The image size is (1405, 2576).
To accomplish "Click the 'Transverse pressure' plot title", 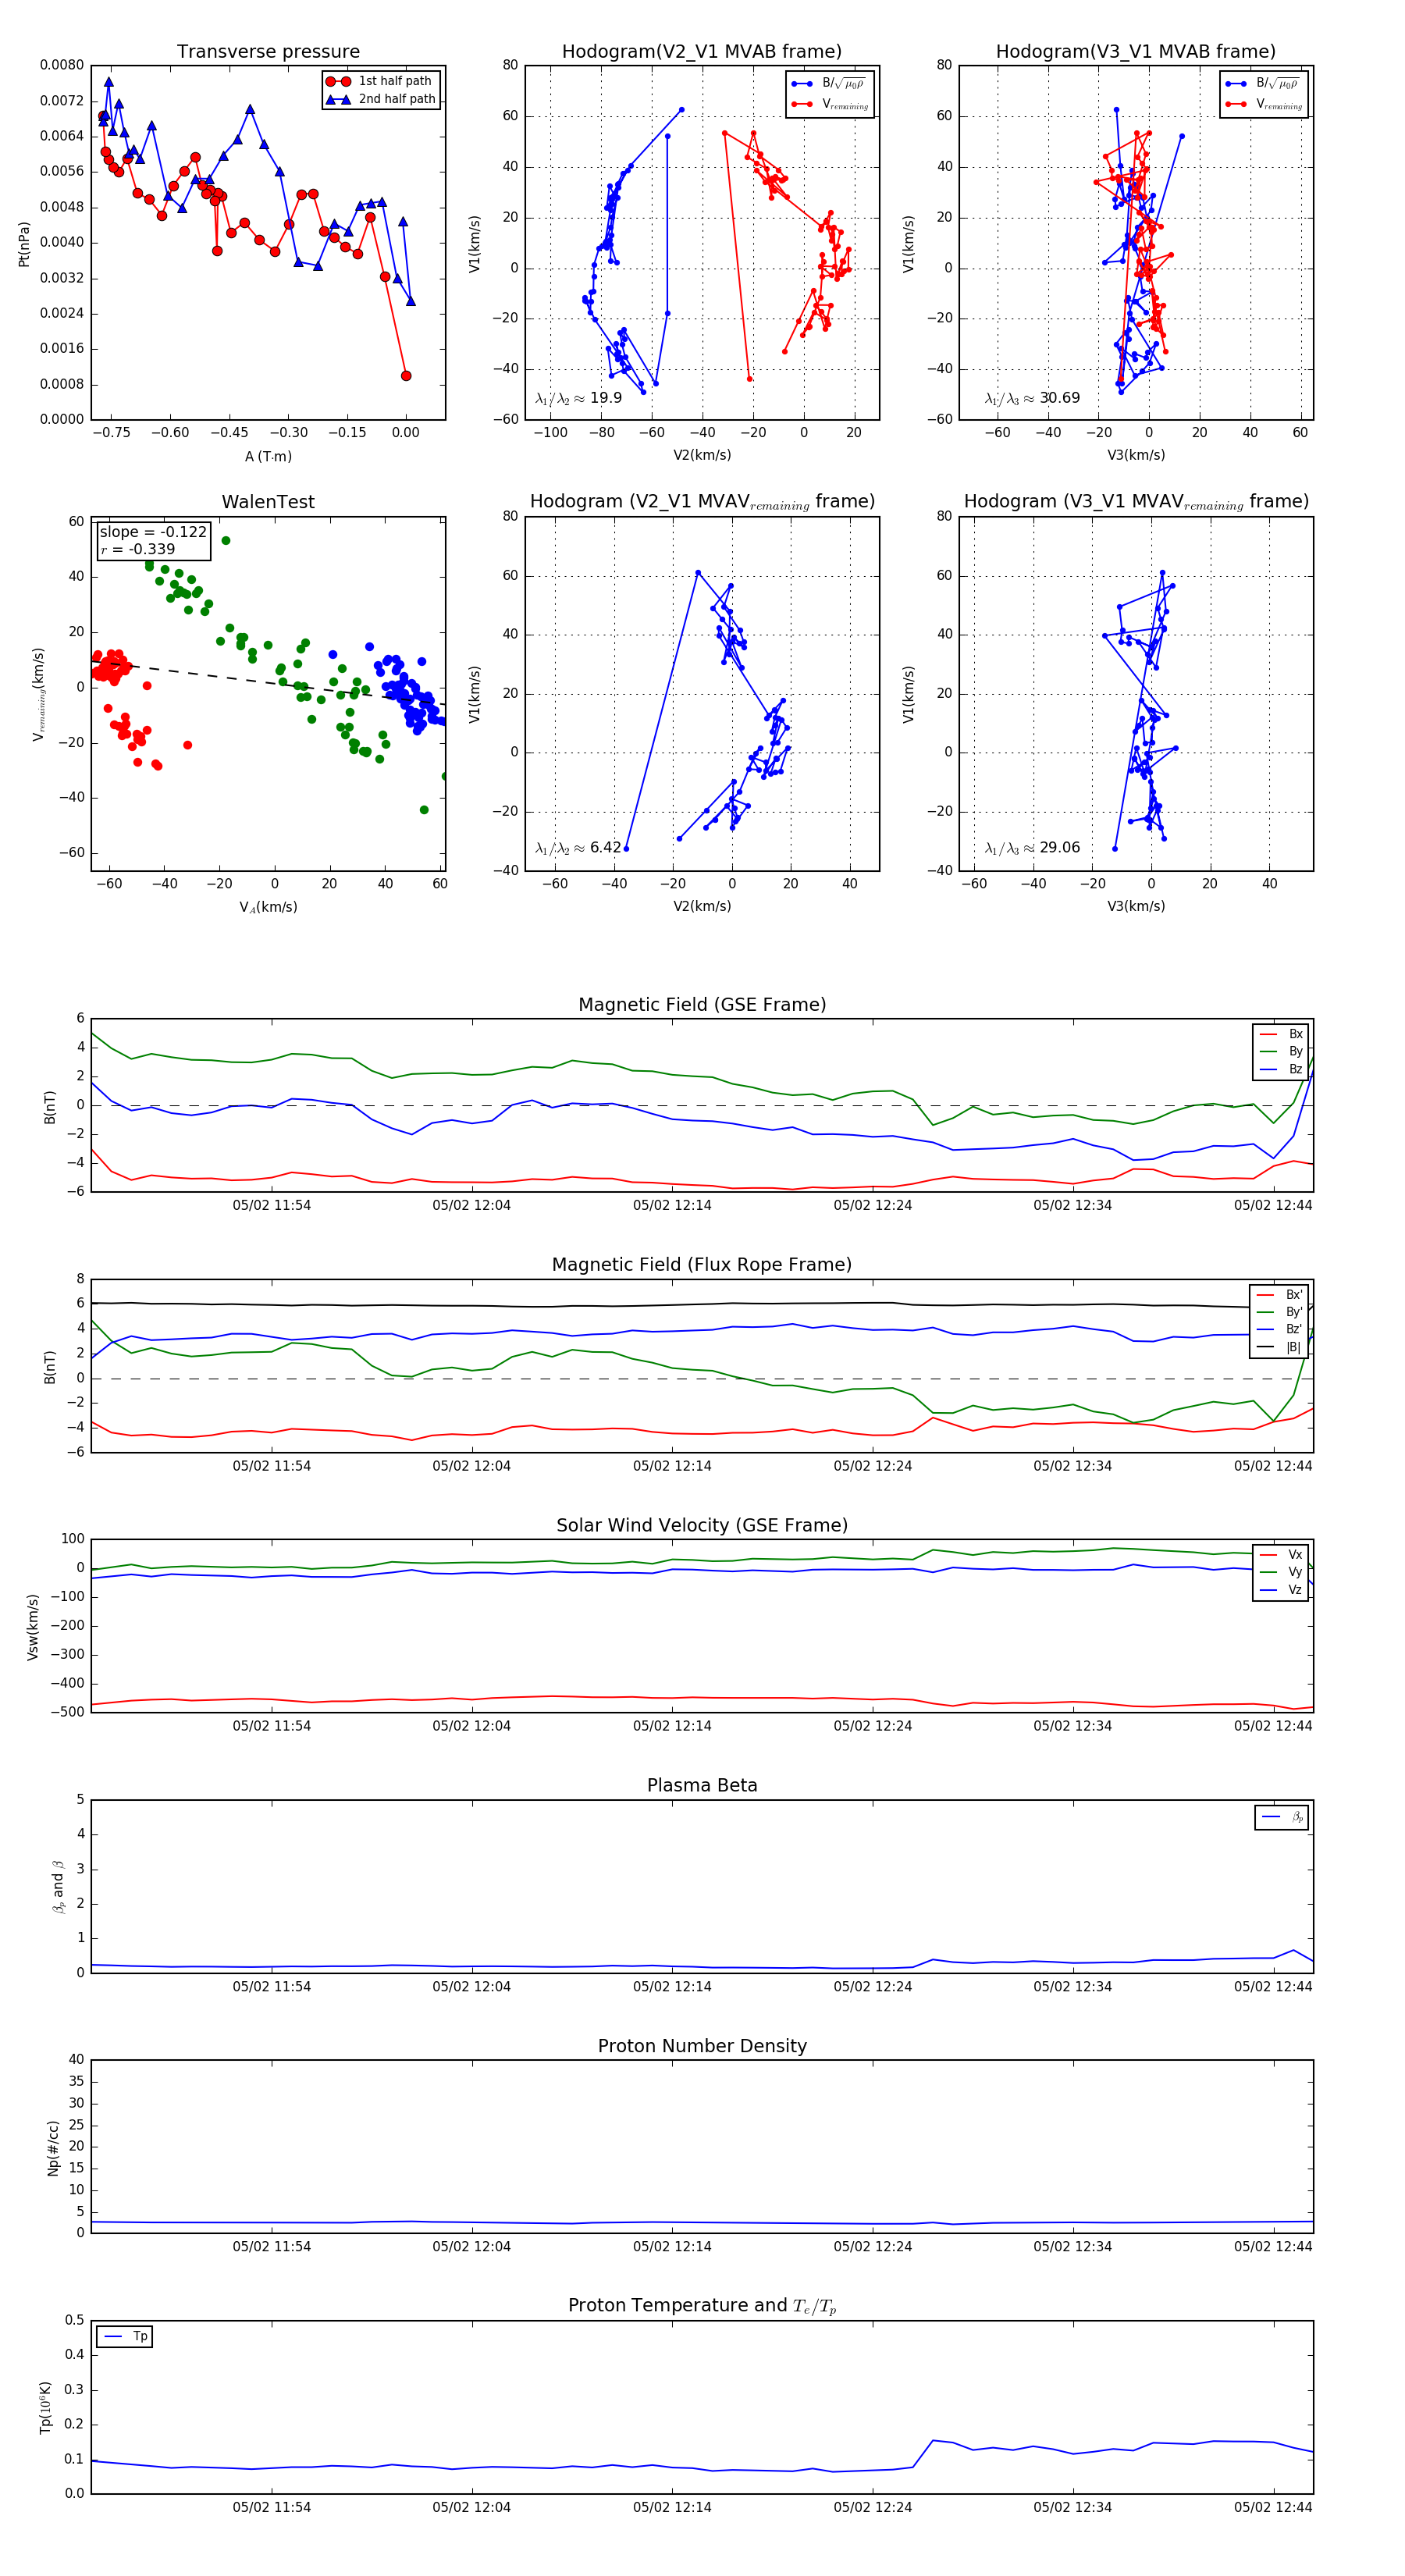I will tap(268, 52).
